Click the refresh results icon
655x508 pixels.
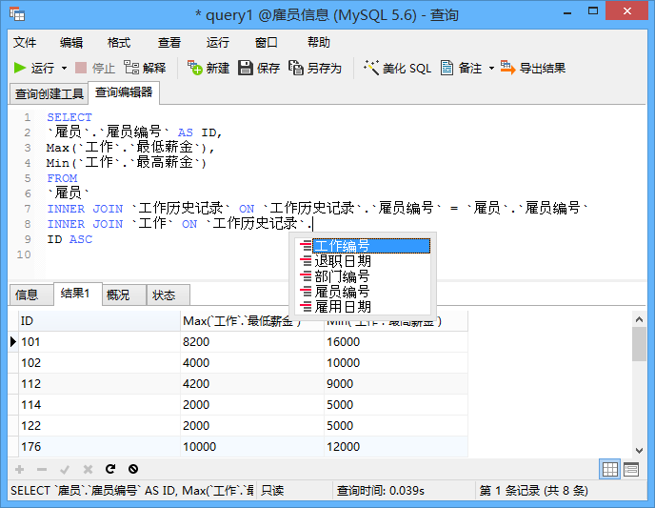point(110,469)
